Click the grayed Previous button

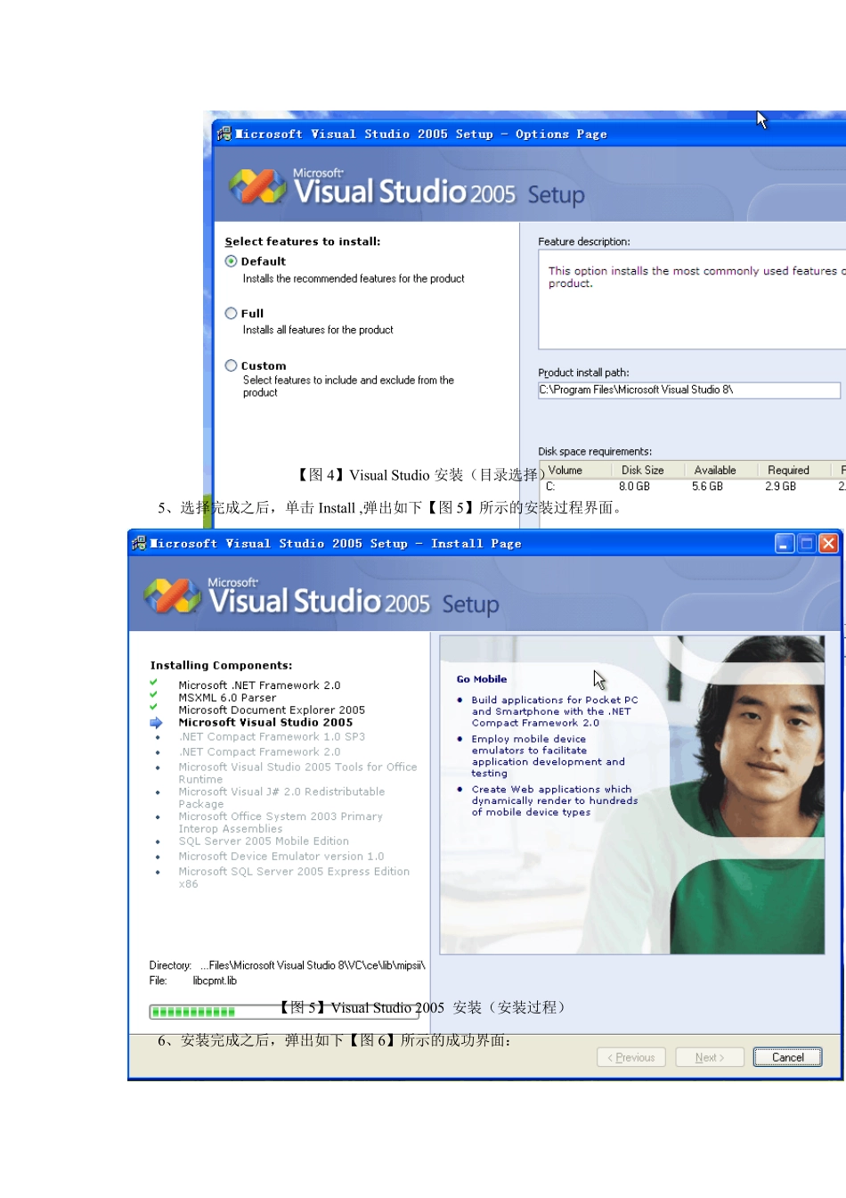coord(631,1057)
